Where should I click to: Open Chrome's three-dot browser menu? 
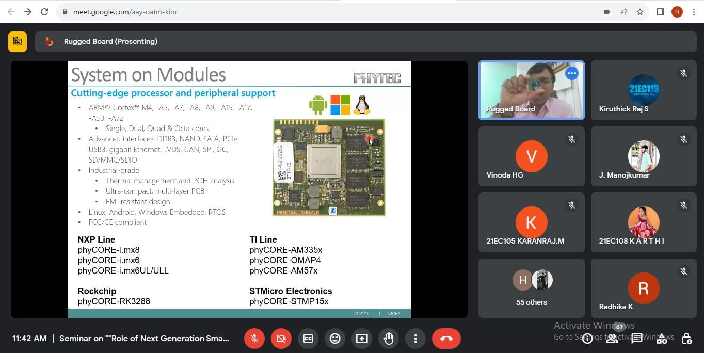click(x=694, y=12)
